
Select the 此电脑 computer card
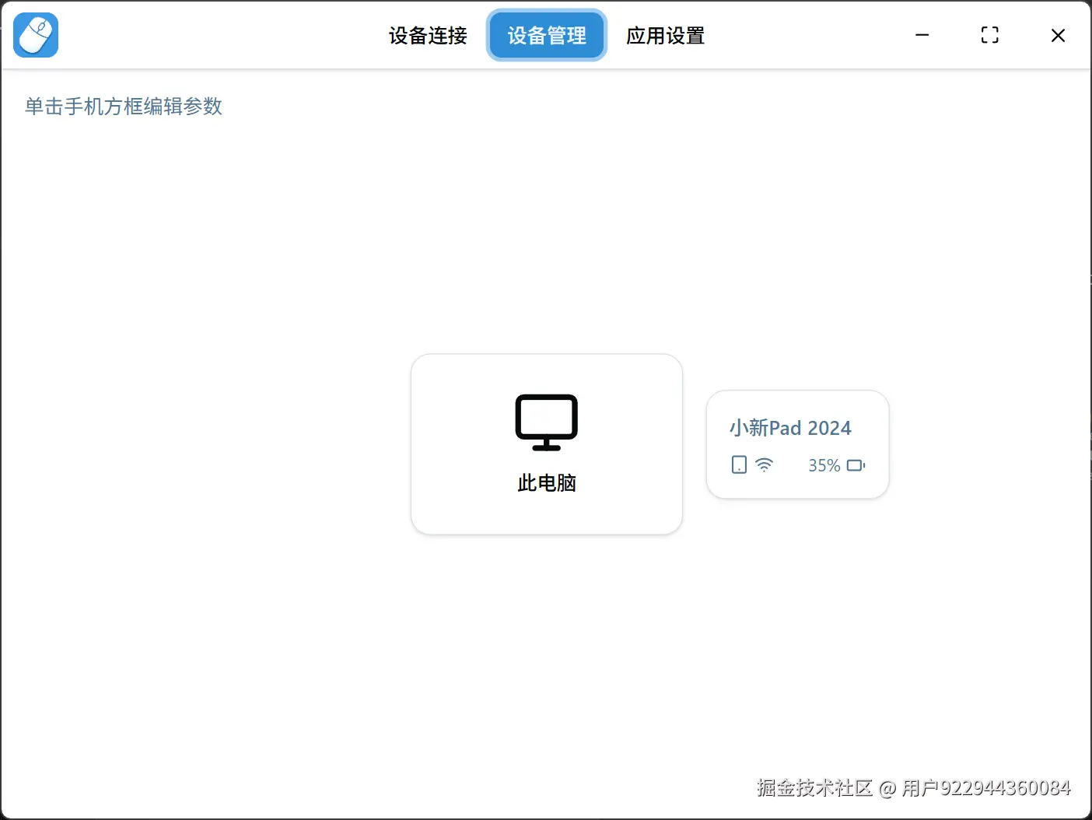(x=546, y=444)
